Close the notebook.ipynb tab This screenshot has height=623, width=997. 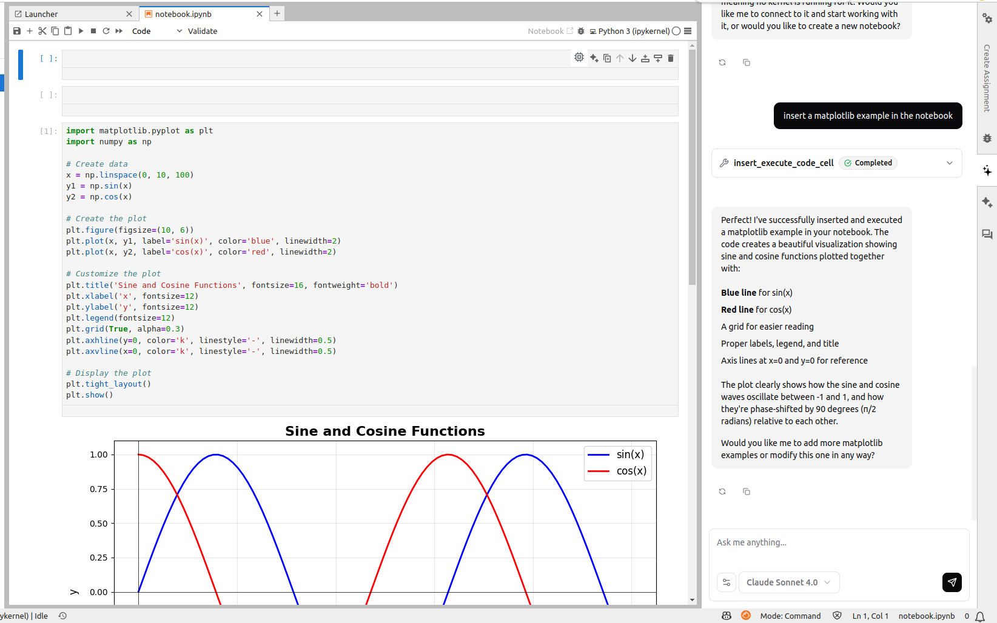[x=260, y=14]
